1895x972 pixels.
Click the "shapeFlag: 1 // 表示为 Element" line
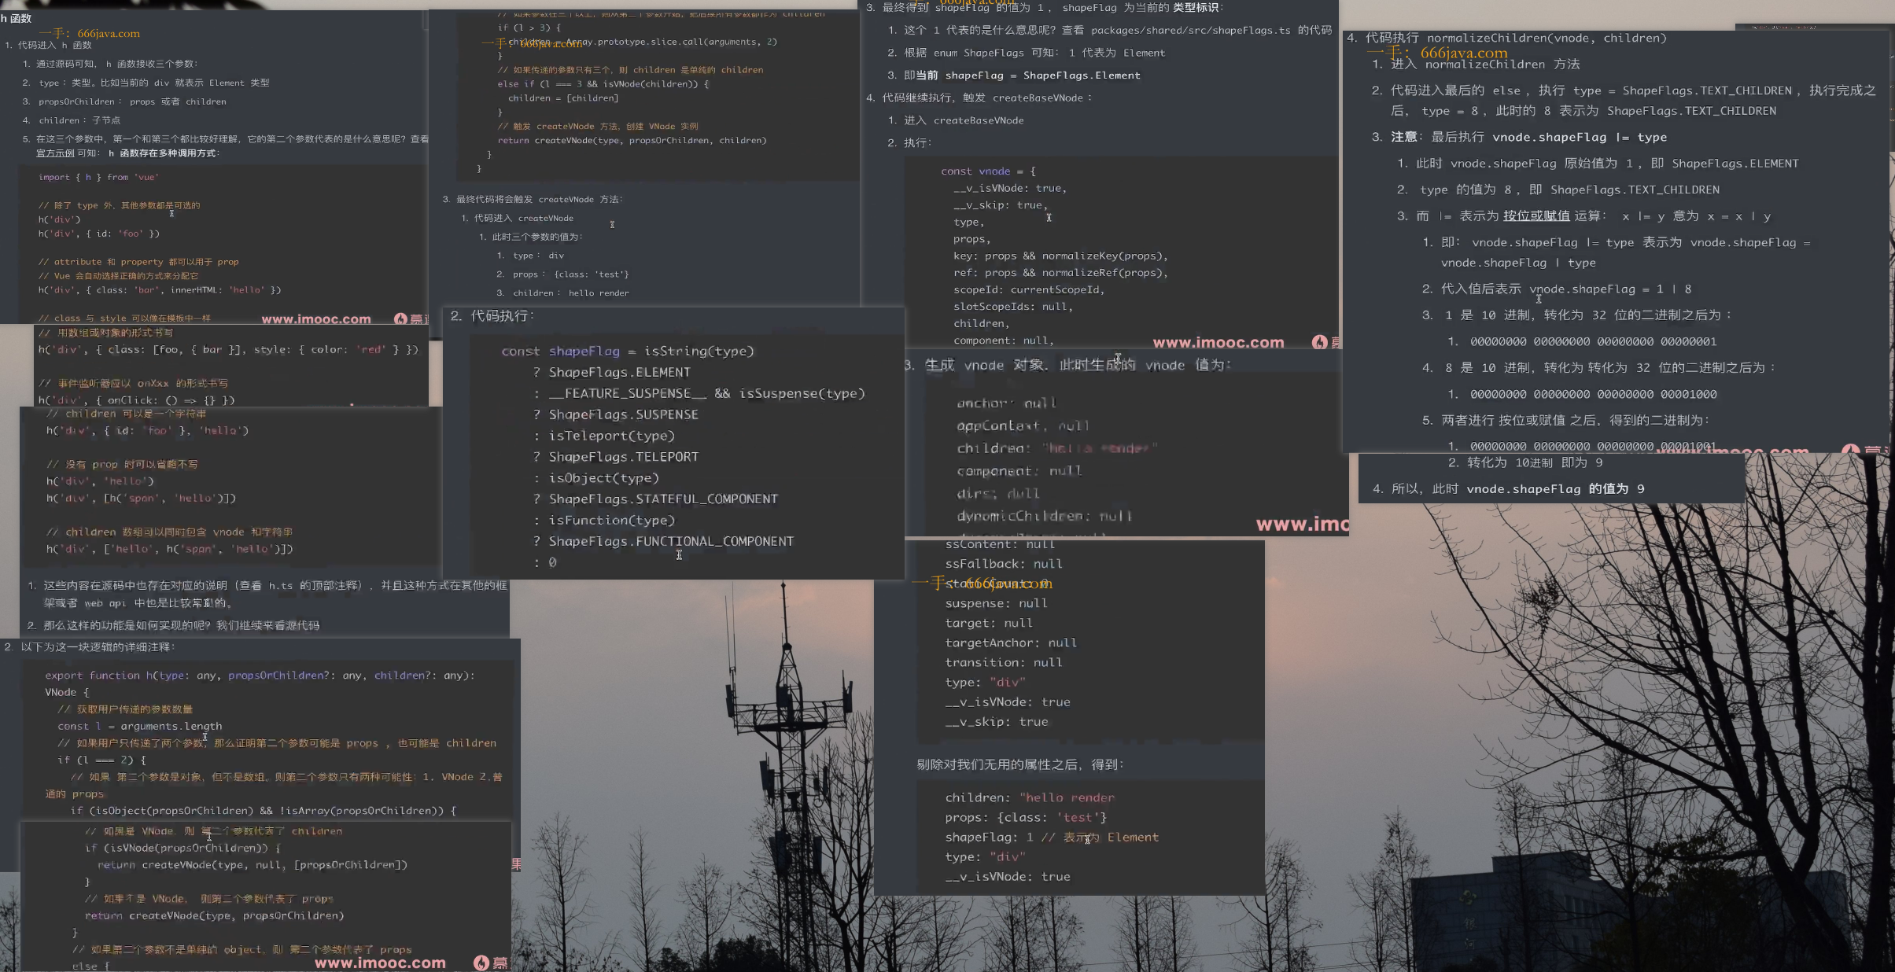click(x=1051, y=838)
